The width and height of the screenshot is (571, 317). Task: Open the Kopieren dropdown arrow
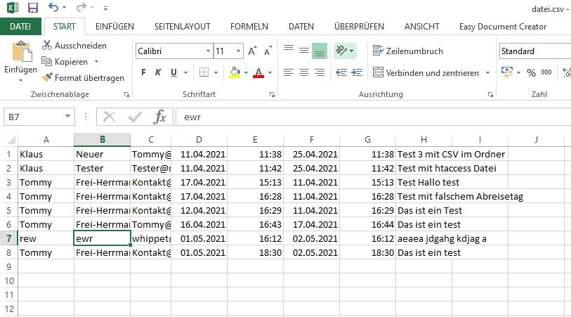pos(96,62)
